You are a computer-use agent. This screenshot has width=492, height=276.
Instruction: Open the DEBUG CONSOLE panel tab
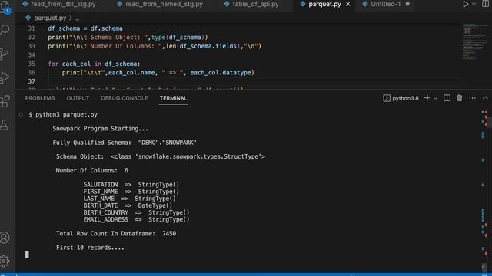tap(125, 98)
